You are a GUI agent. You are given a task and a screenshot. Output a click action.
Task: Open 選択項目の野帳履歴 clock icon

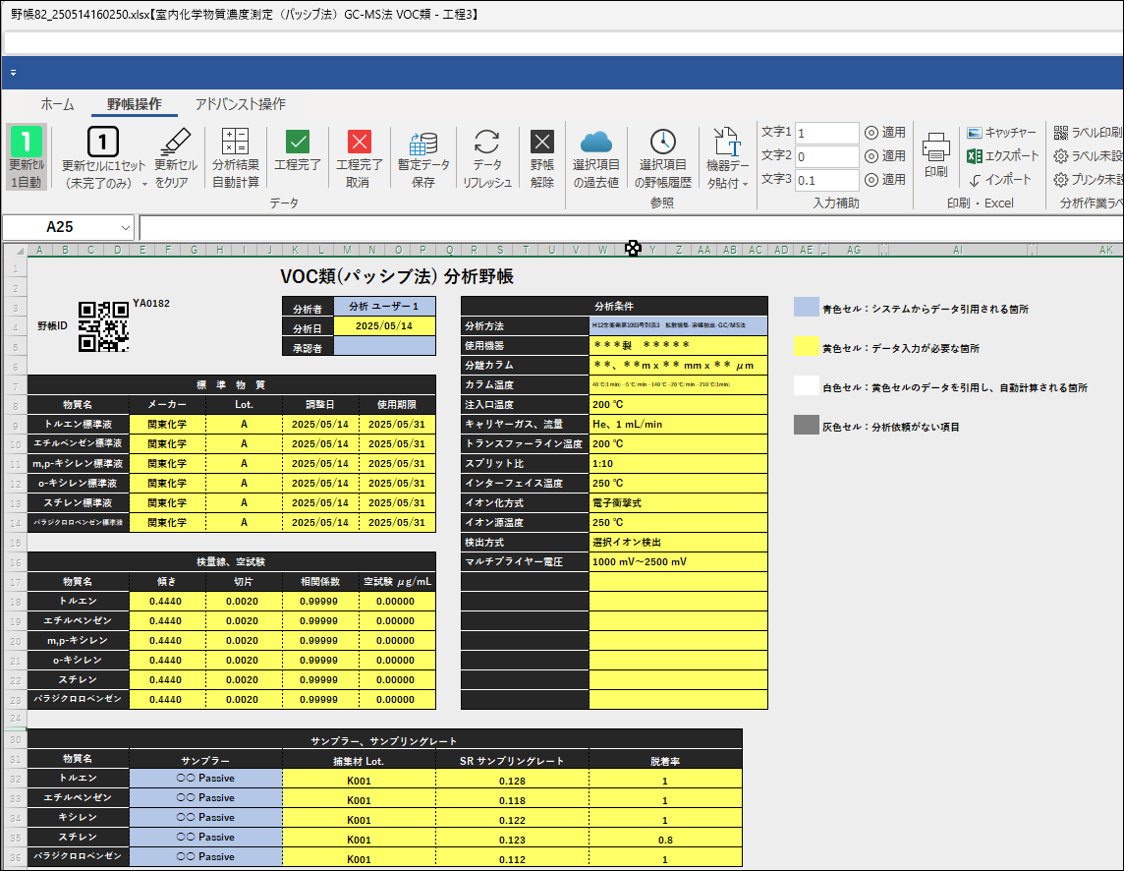pos(662,143)
